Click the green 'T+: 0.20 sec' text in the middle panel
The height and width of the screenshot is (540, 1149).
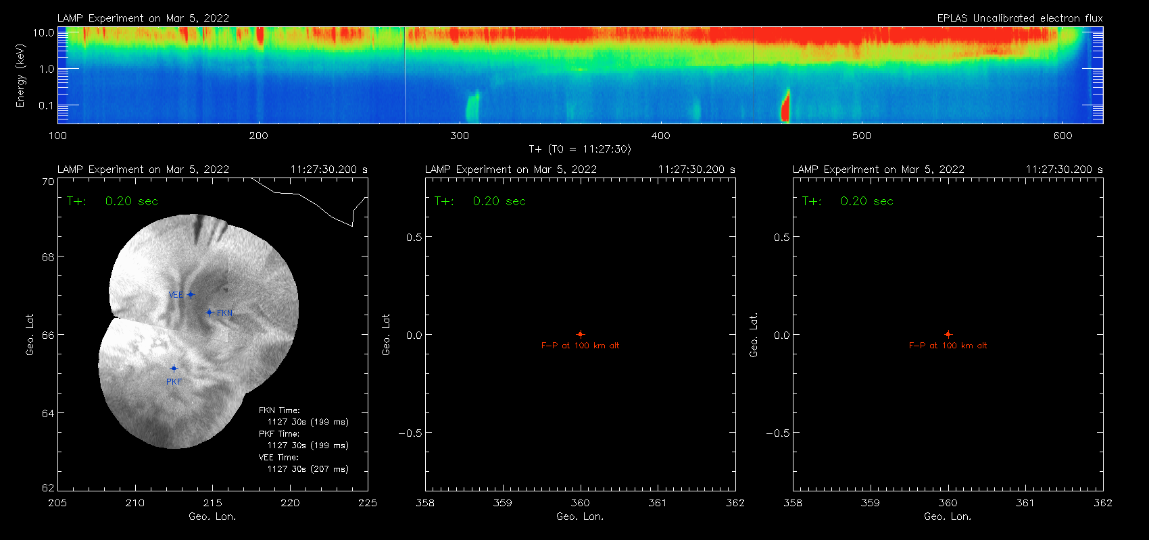tap(480, 201)
